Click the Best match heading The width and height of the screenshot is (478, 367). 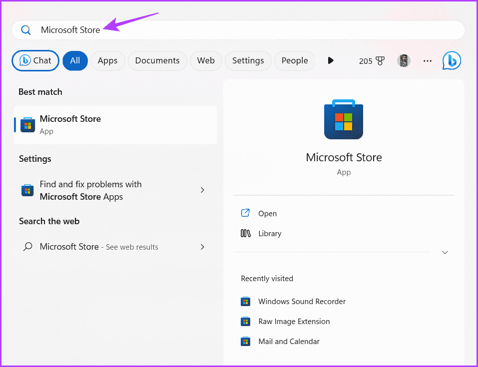40,92
